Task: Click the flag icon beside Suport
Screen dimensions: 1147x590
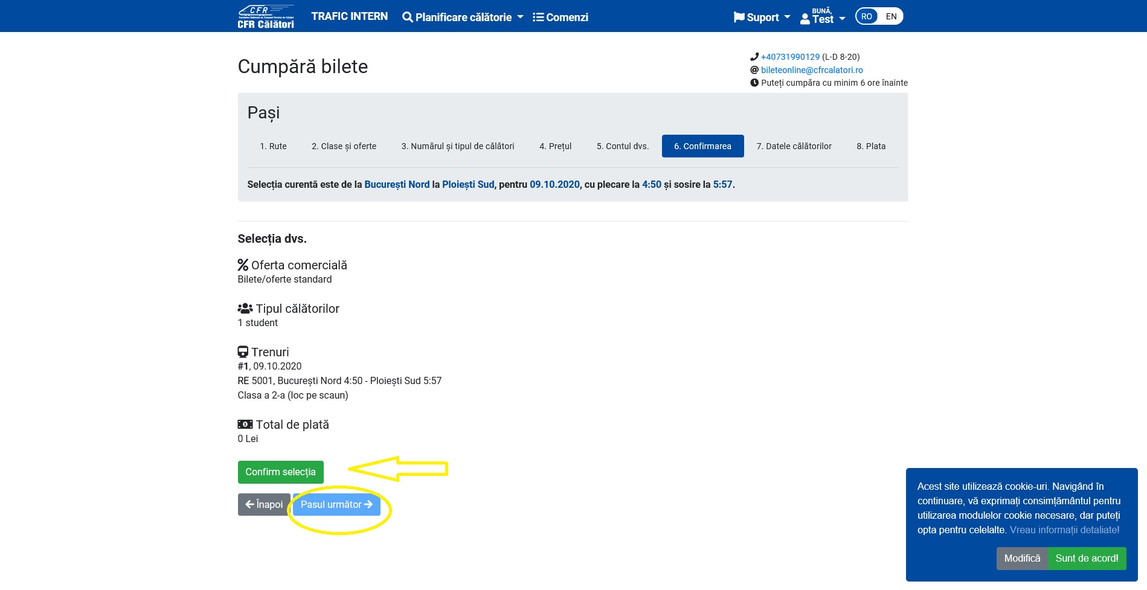Action: (x=739, y=18)
